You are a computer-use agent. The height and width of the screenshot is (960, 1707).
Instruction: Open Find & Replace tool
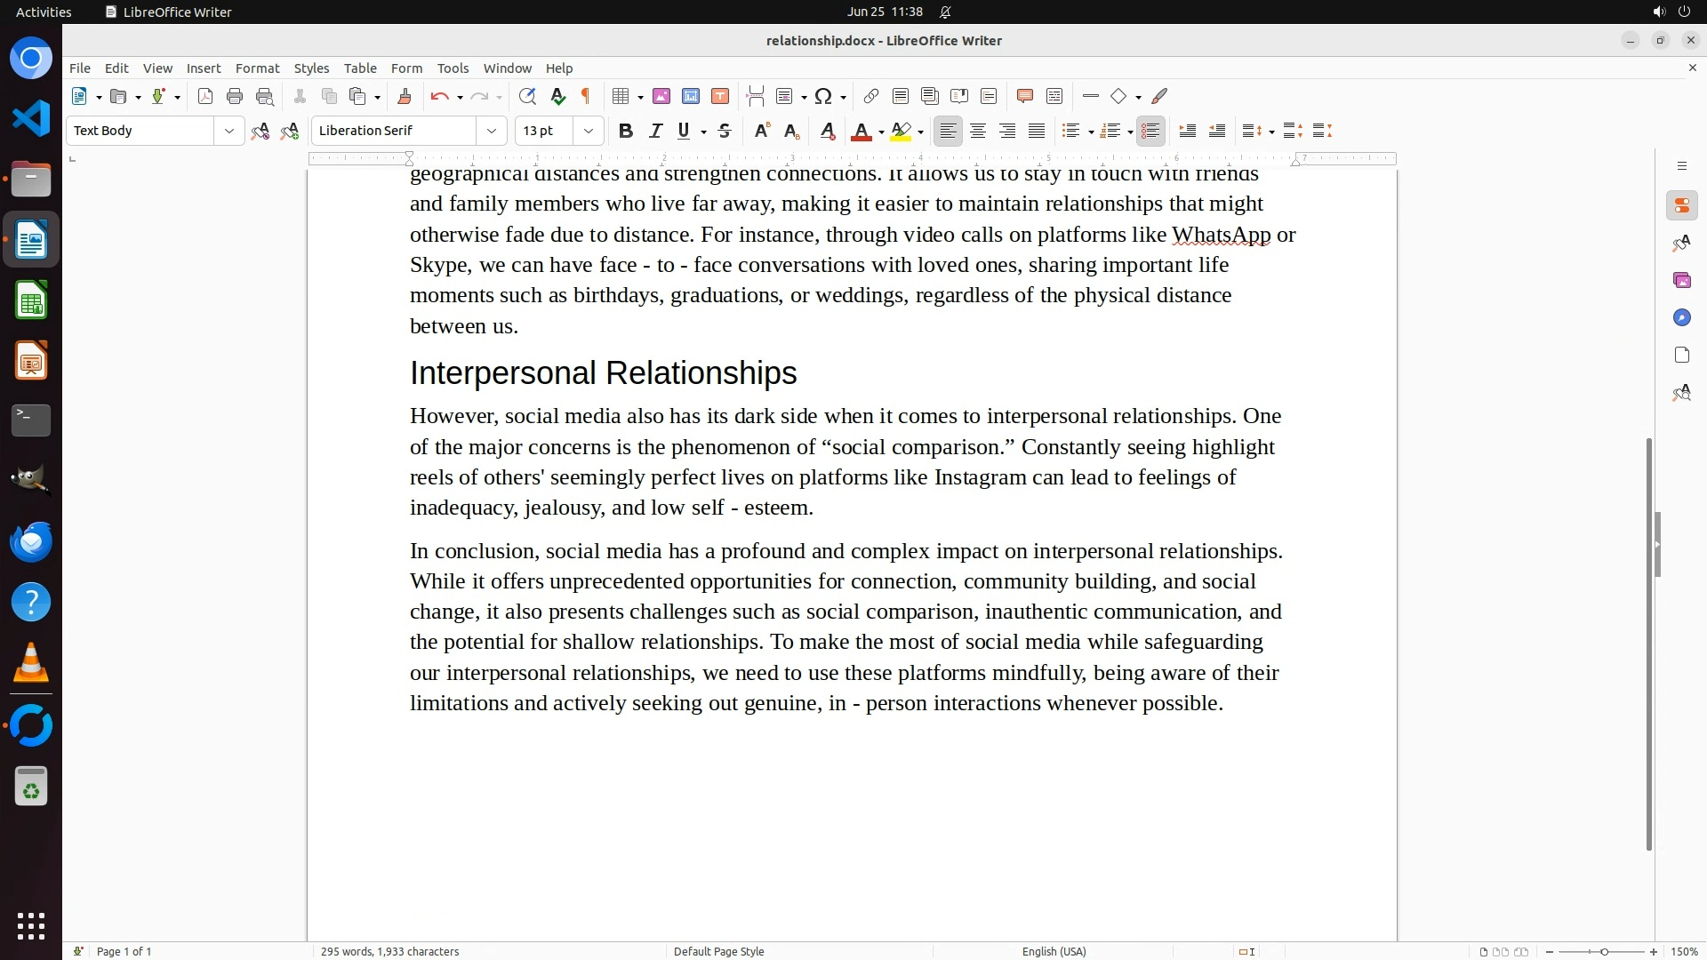[527, 97]
